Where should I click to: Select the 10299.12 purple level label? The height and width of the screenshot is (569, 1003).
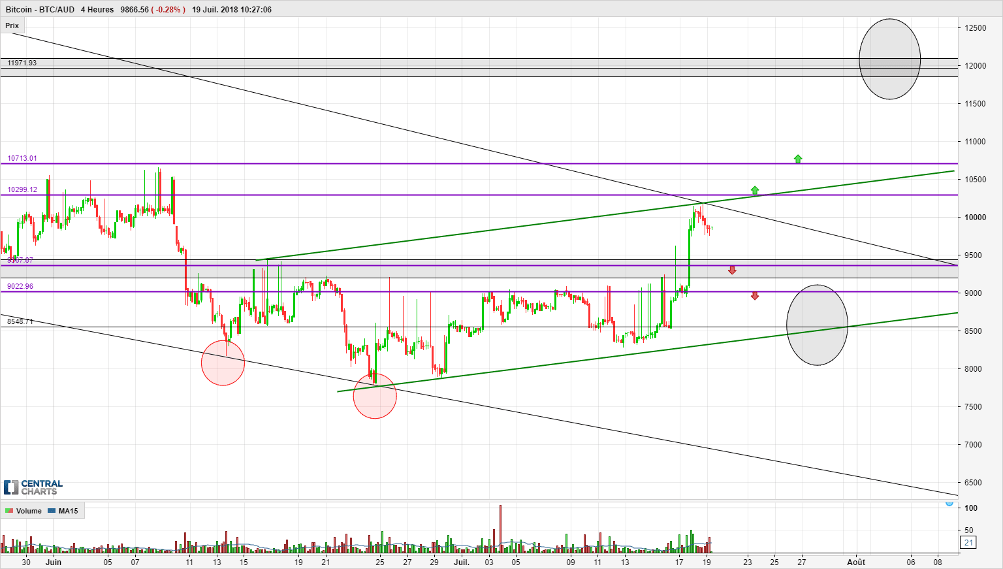(x=22, y=189)
